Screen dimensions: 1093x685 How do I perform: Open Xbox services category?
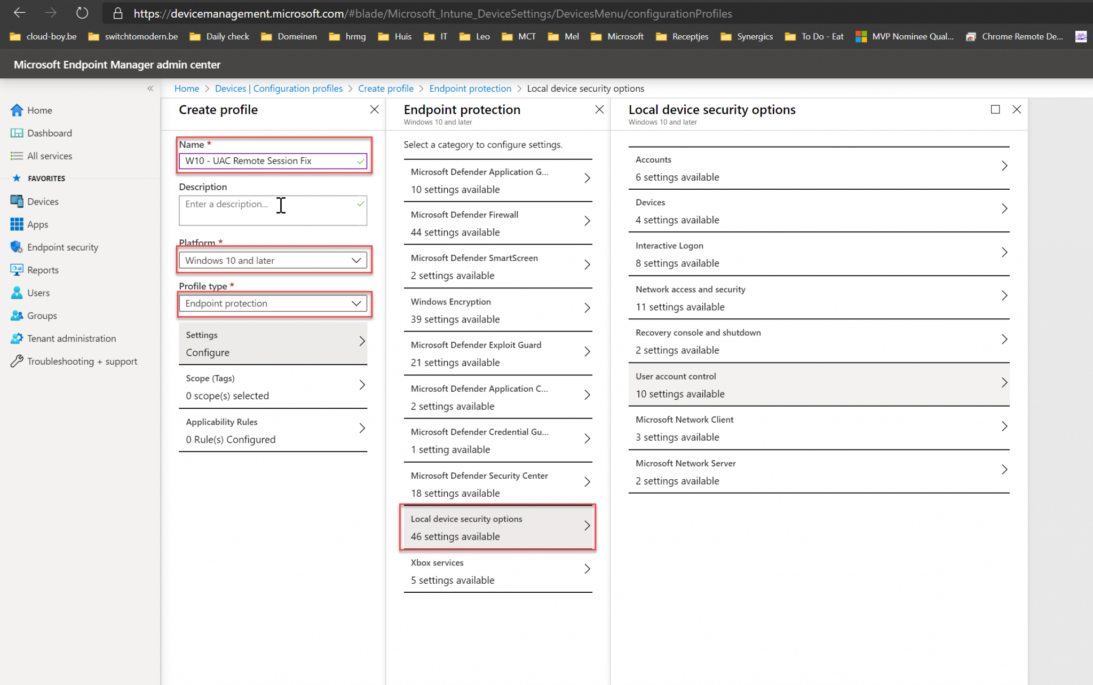point(498,571)
